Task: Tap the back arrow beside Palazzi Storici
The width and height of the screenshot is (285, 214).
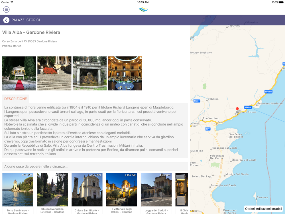Action: 6,20
